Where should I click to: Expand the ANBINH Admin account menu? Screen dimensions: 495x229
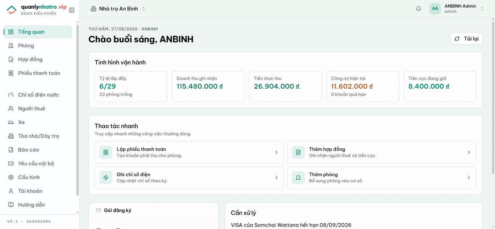[x=482, y=9]
